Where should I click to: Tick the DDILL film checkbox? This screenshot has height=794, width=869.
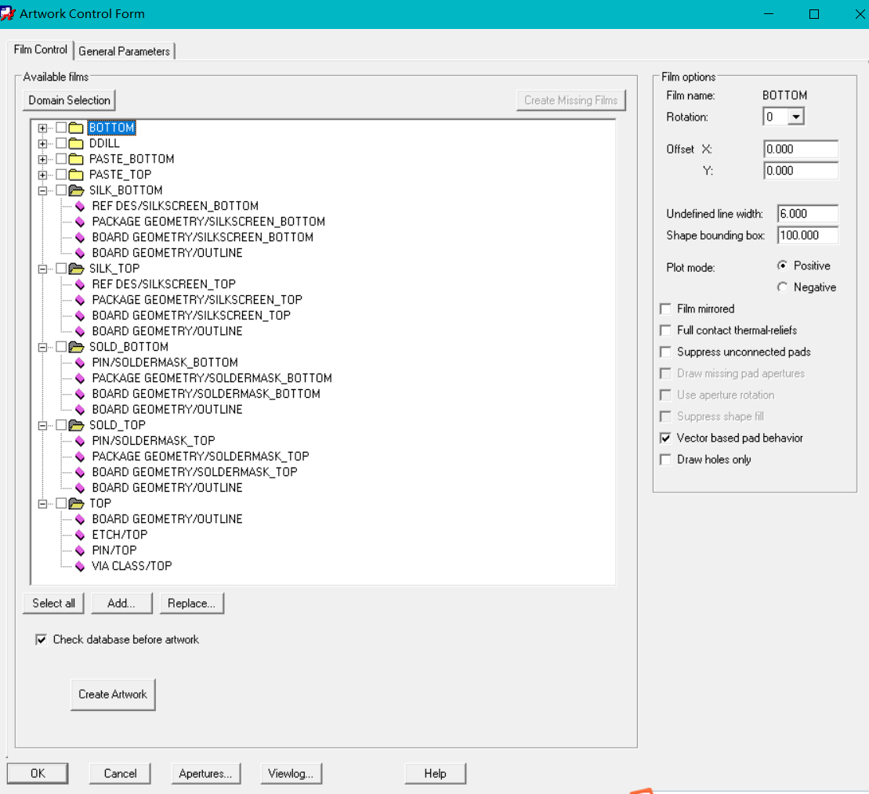pos(62,143)
